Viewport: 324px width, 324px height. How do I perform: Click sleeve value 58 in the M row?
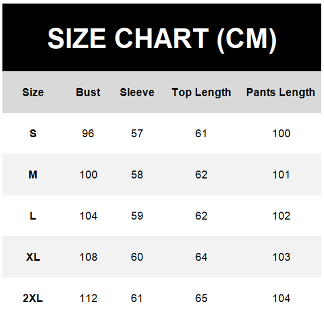tap(137, 175)
